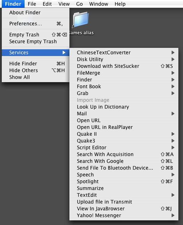Viewport: 183px width, 225px height.
Task: Expand the Disk Utility submenu arrow
Action: 173,59
